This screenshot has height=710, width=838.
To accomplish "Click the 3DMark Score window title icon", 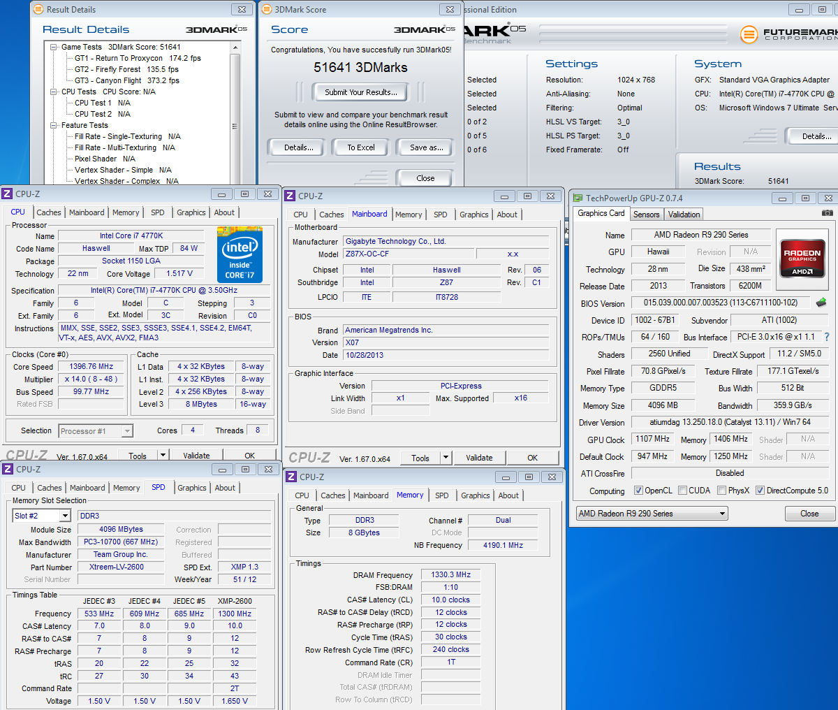I will click(x=267, y=9).
